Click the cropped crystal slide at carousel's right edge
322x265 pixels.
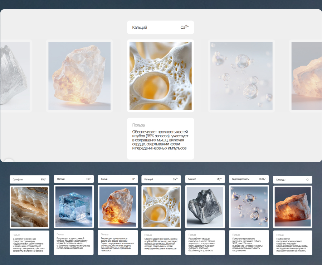(306, 76)
